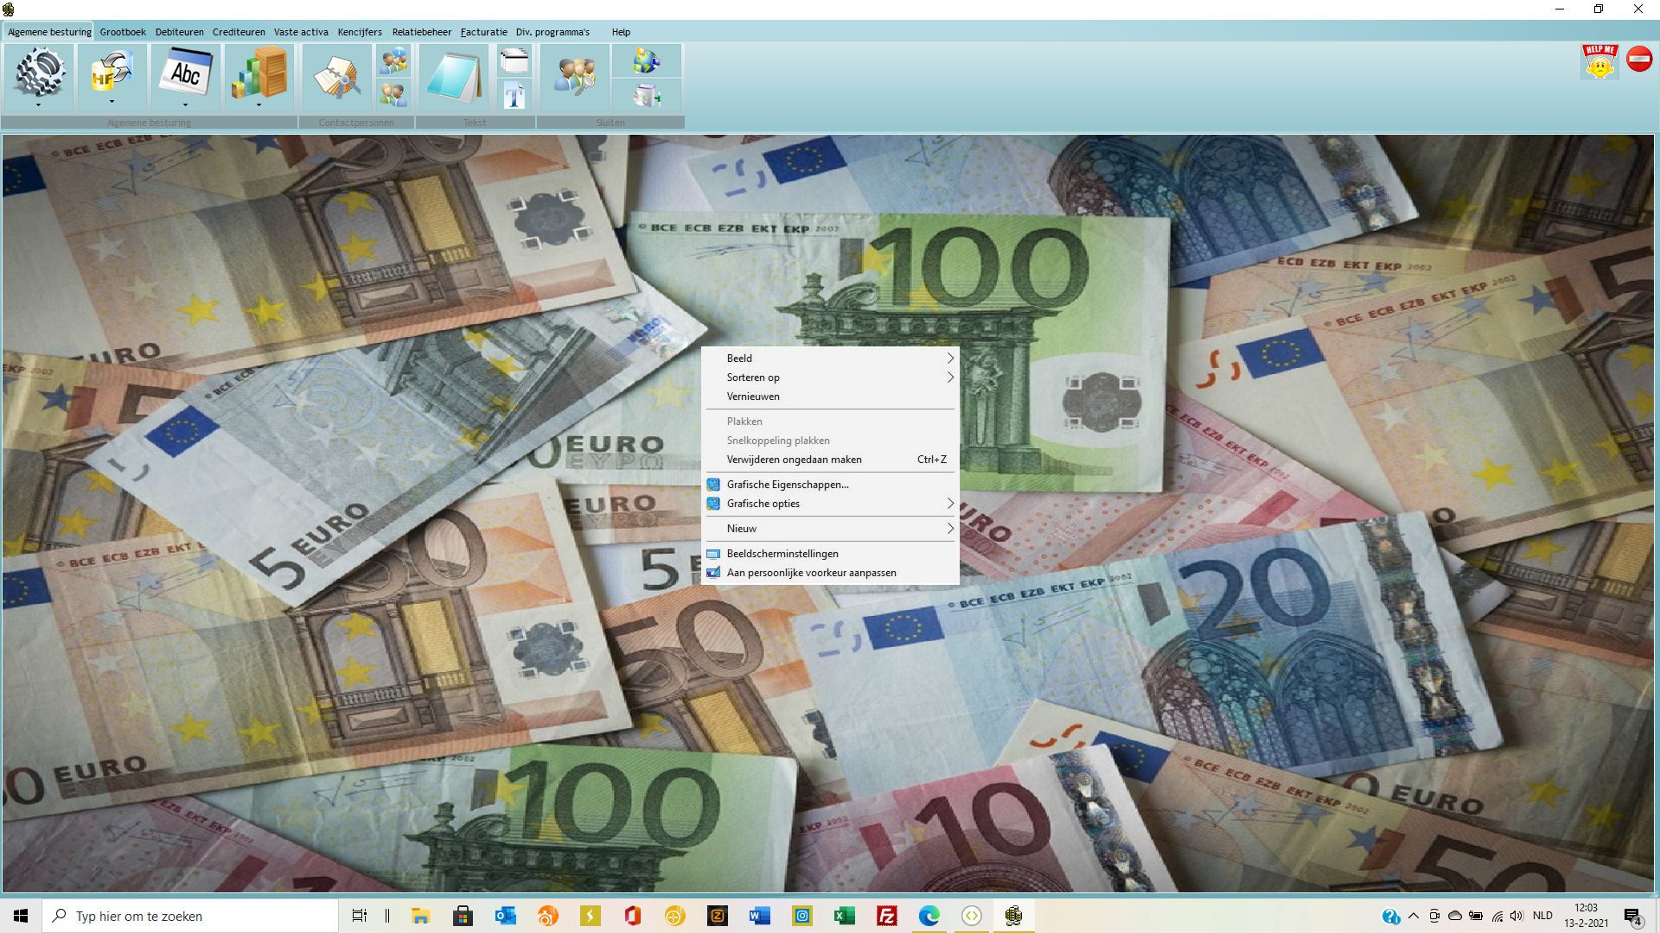Click the T text document icon

tap(514, 93)
